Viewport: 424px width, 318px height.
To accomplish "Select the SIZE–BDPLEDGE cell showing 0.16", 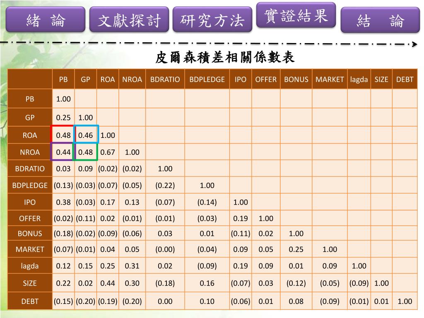I will [207, 283].
